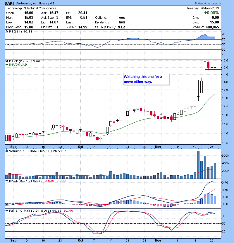Click the 15.5 price axis label
This screenshot has width=234, height=243.
click(x=225, y=60)
